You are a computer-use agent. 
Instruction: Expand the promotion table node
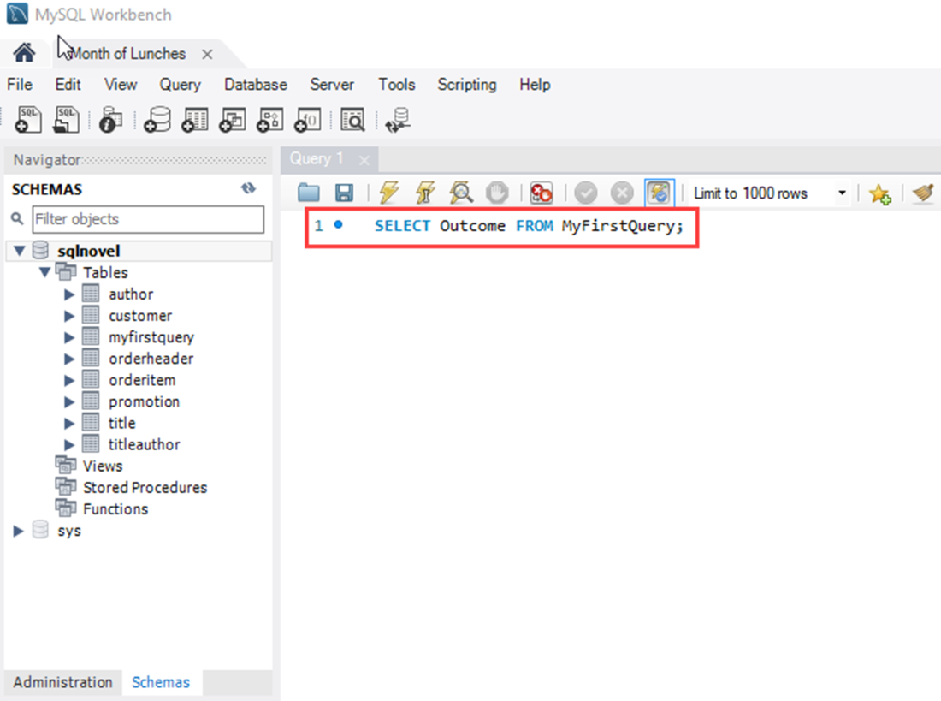(69, 402)
